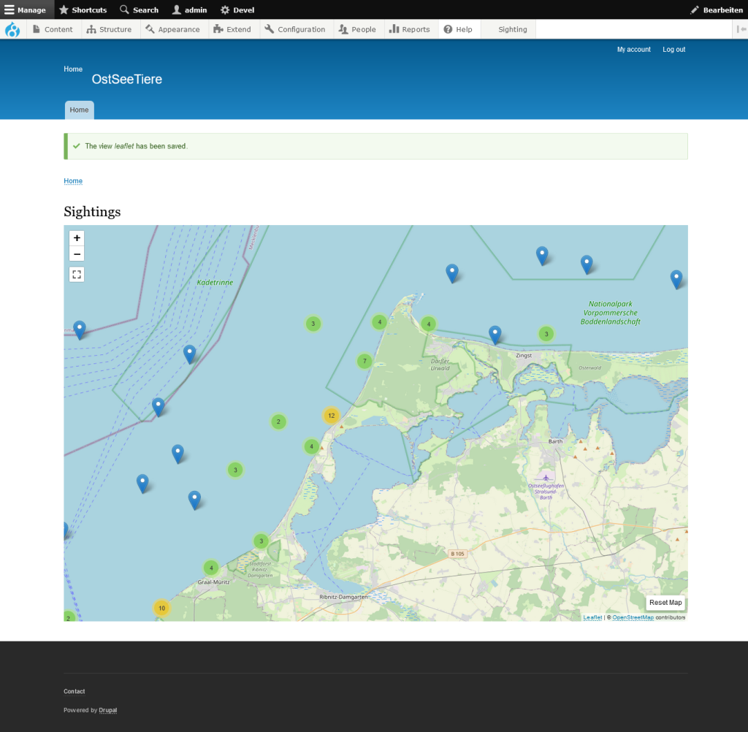The image size is (748, 732).
Task: Click the Barth town label on the map
Action: [x=555, y=441]
